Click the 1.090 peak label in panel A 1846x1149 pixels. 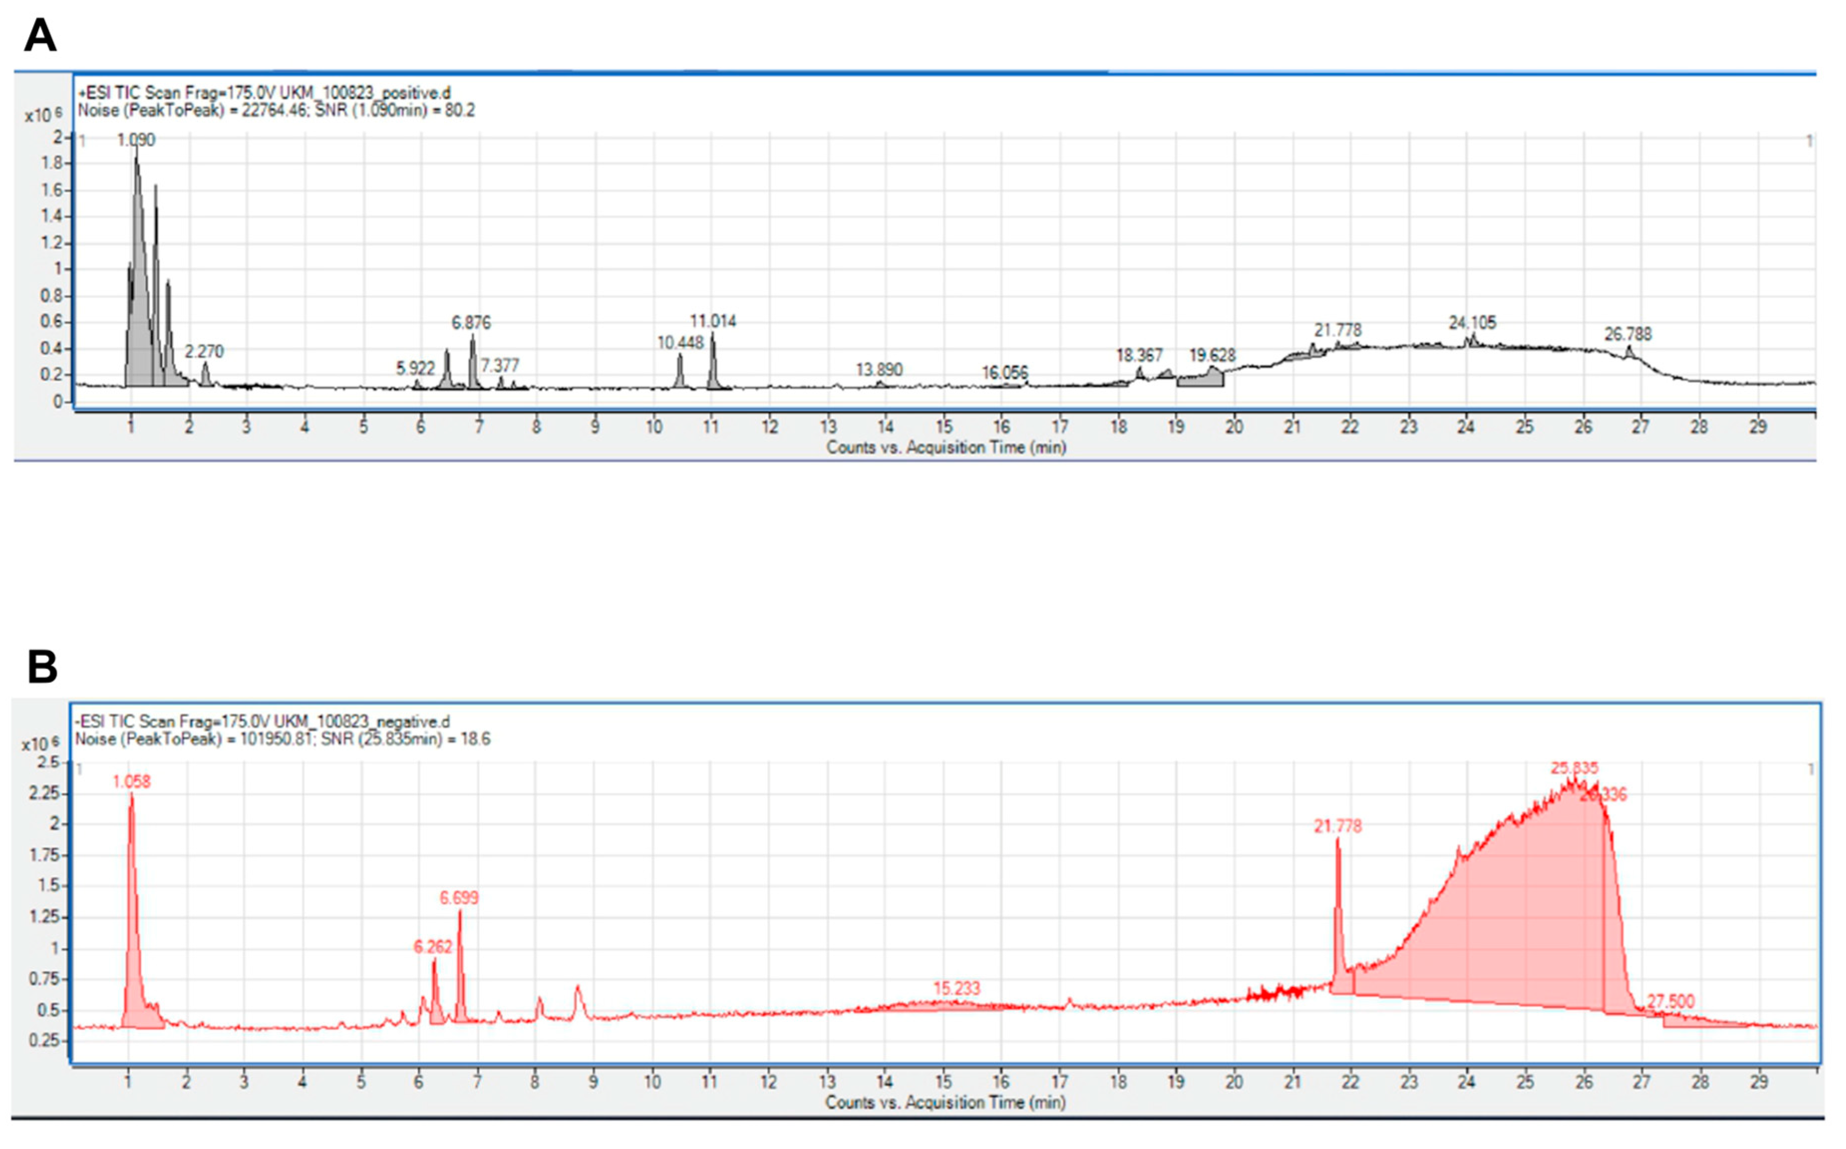click(136, 140)
